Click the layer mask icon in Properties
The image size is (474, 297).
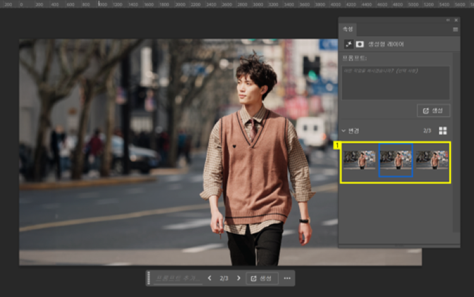pyautogui.click(x=360, y=44)
